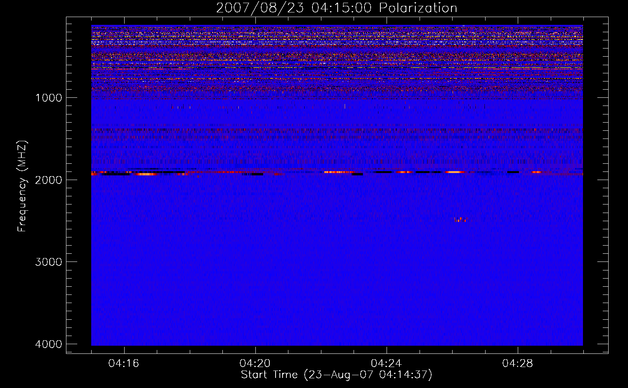Image resolution: width=628 pixels, height=388 pixels.
Task: Click the plot title '2007/08/23 04:15:00 Polarization'
Action: point(337,8)
